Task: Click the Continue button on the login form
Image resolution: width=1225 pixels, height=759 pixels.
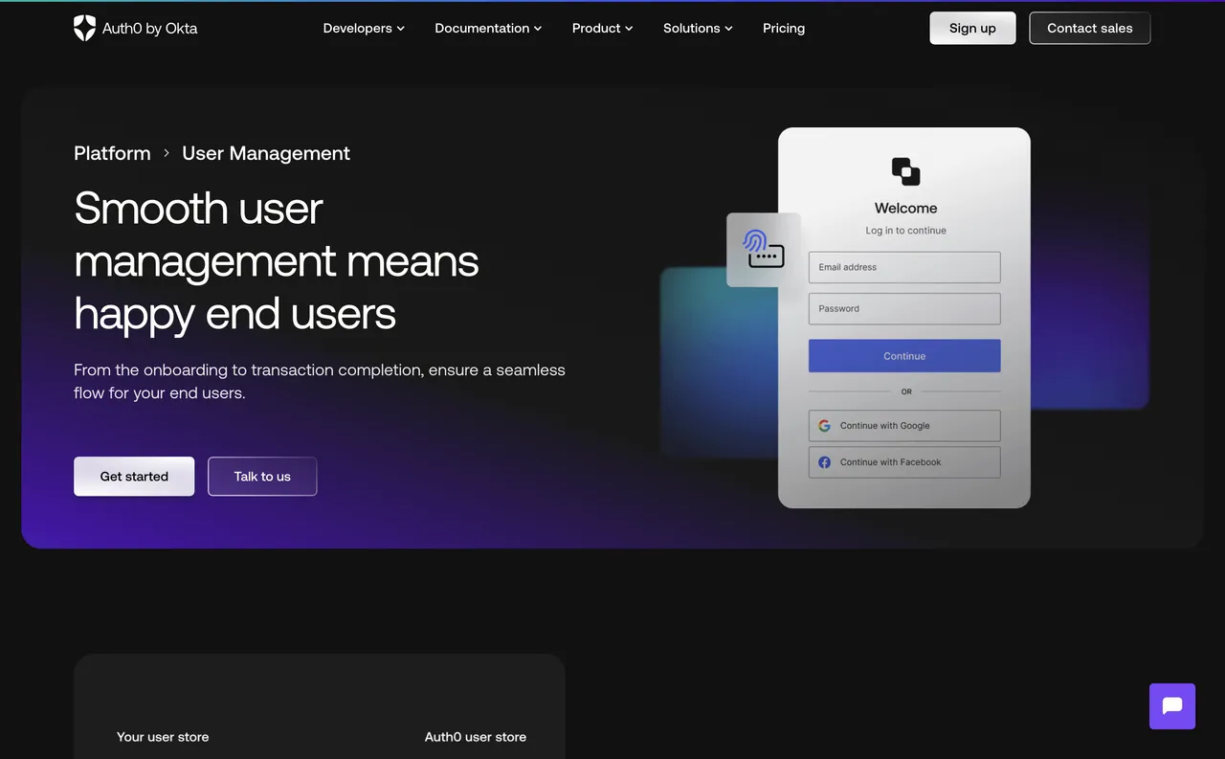Action: pos(903,355)
